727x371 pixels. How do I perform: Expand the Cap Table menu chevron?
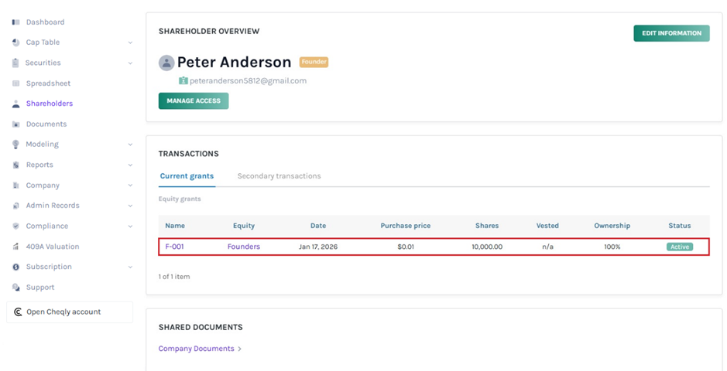[130, 43]
